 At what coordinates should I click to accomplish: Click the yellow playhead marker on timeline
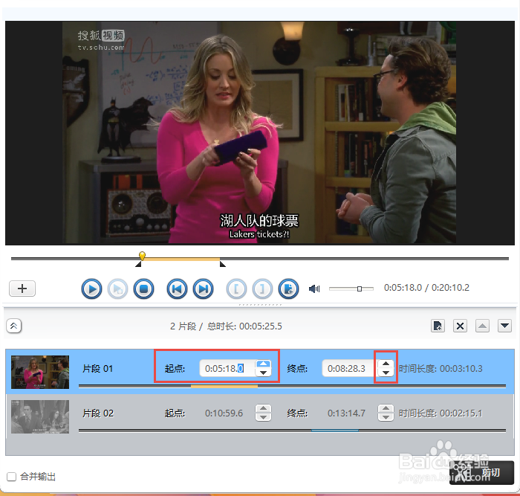coord(142,256)
